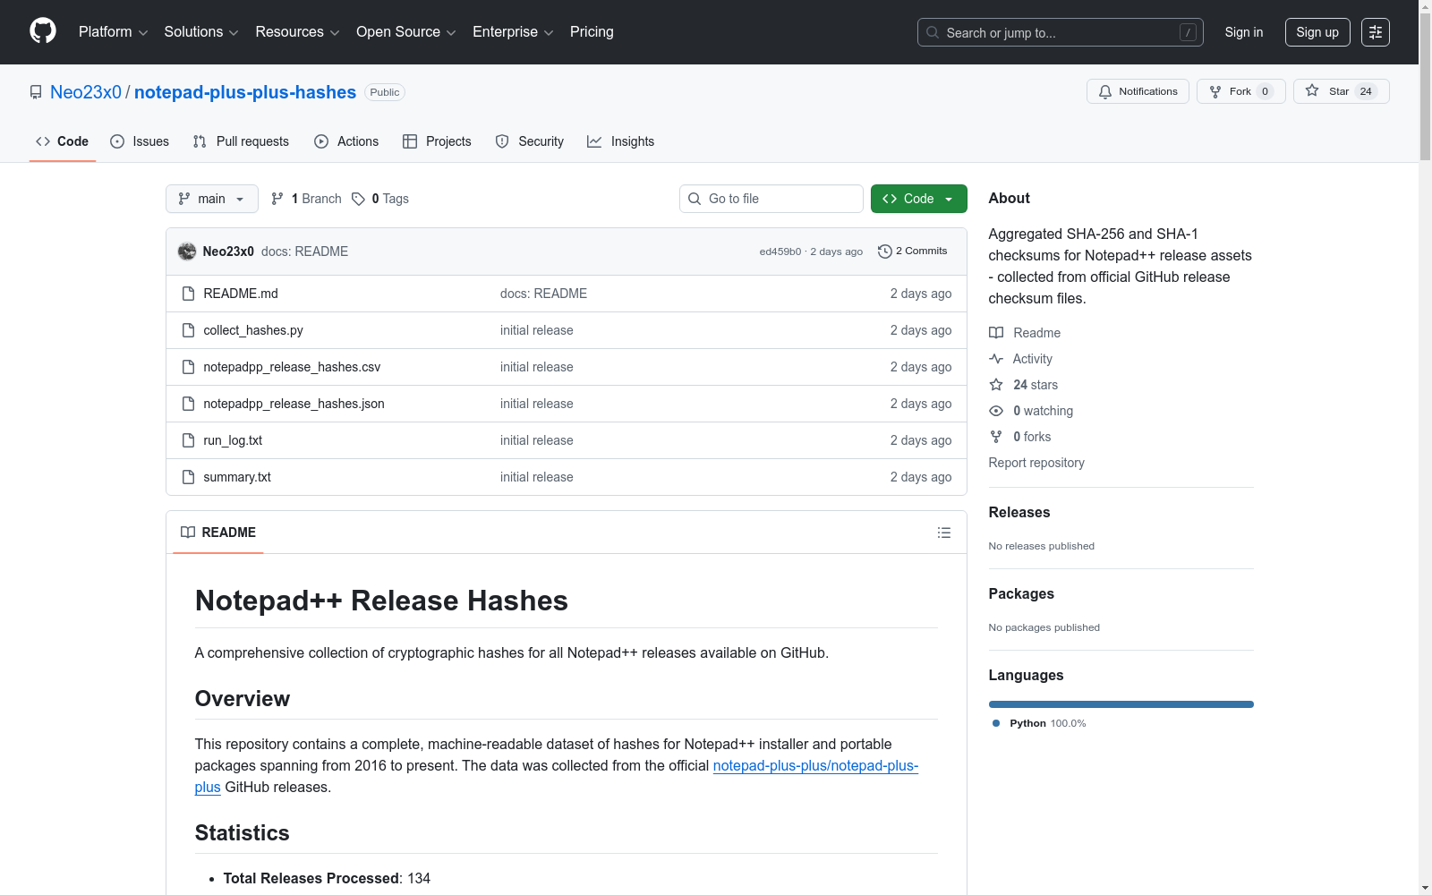1432x895 pixels.
Task: Expand the Enterprise menu
Action: point(513,32)
